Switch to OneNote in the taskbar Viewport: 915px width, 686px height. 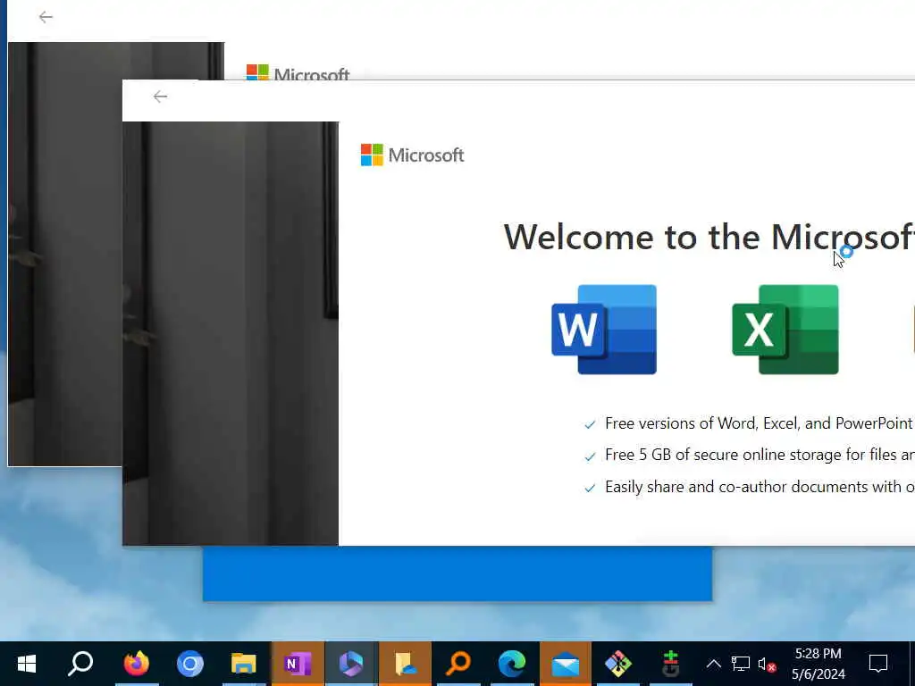pyautogui.click(x=298, y=664)
